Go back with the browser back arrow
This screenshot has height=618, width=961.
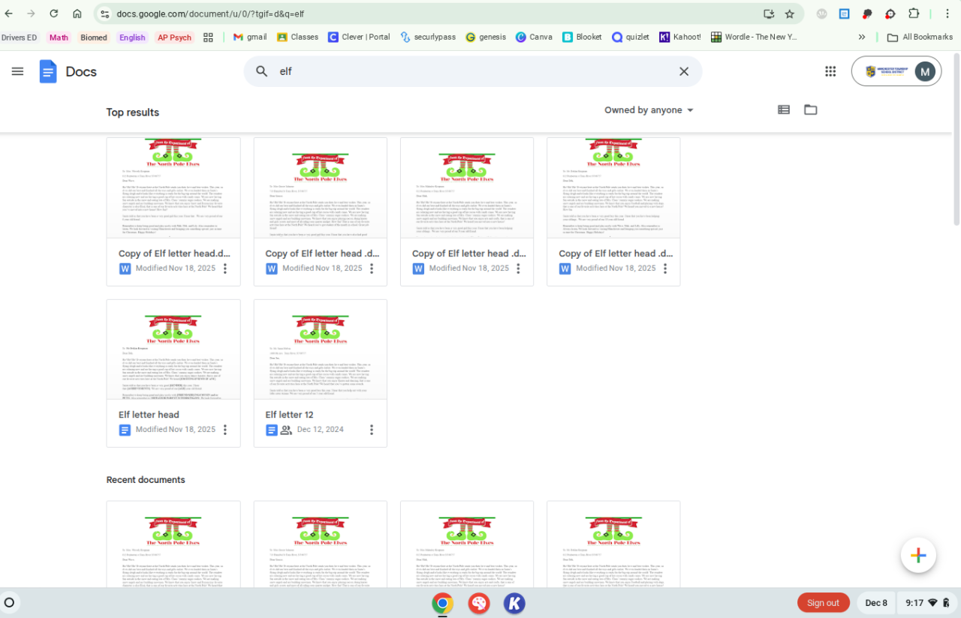click(9, 13)
